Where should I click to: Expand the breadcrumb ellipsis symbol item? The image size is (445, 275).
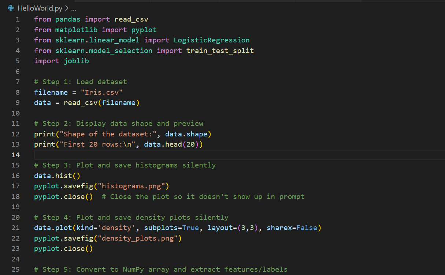coord(74,8)
